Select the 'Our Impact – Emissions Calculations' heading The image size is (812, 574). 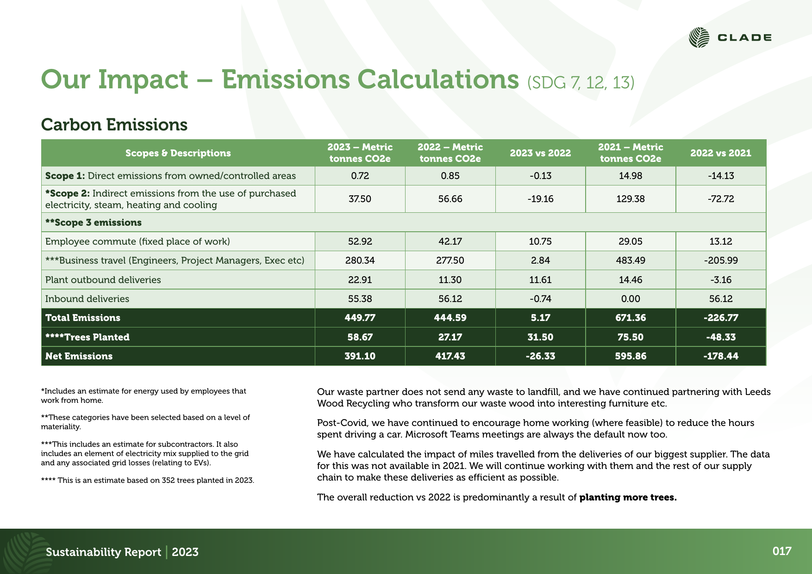(x=280, y=79)
